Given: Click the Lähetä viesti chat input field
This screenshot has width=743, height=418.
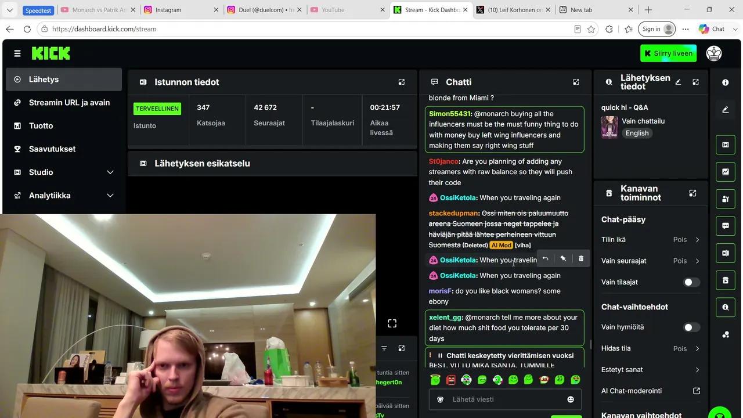Looking at the screenshot, I should (505, 399).
